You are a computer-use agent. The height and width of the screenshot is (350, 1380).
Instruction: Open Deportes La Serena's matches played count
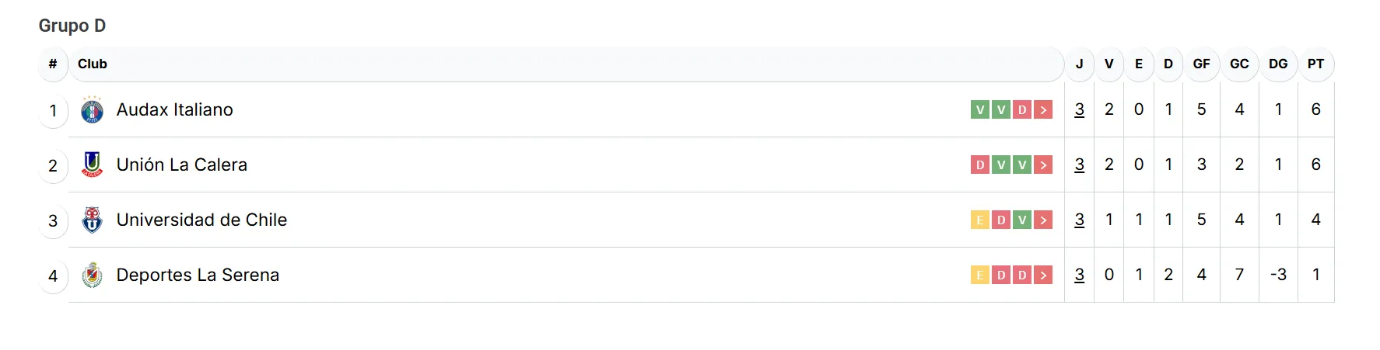(x=1079, y=275)
